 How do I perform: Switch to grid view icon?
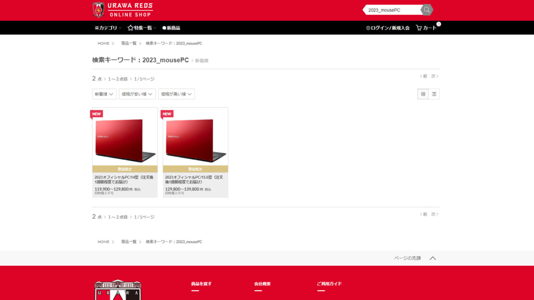coord(423,94)
